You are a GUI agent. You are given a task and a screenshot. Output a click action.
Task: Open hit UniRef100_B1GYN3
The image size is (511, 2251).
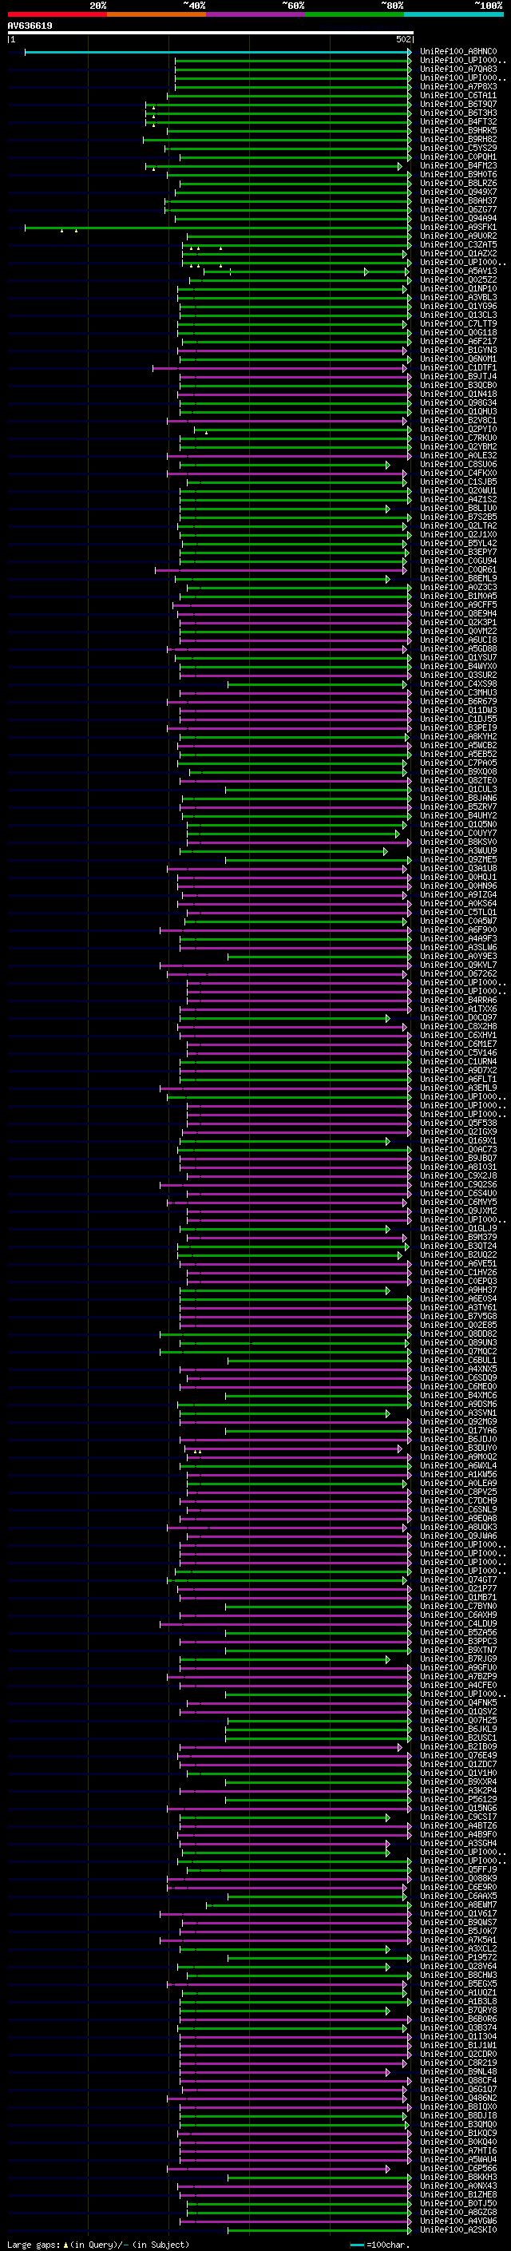pyautogui.click(x=458, y=350)
